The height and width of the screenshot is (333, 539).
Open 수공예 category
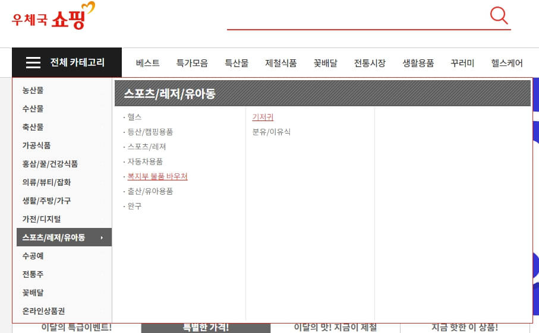coord(33,256)
